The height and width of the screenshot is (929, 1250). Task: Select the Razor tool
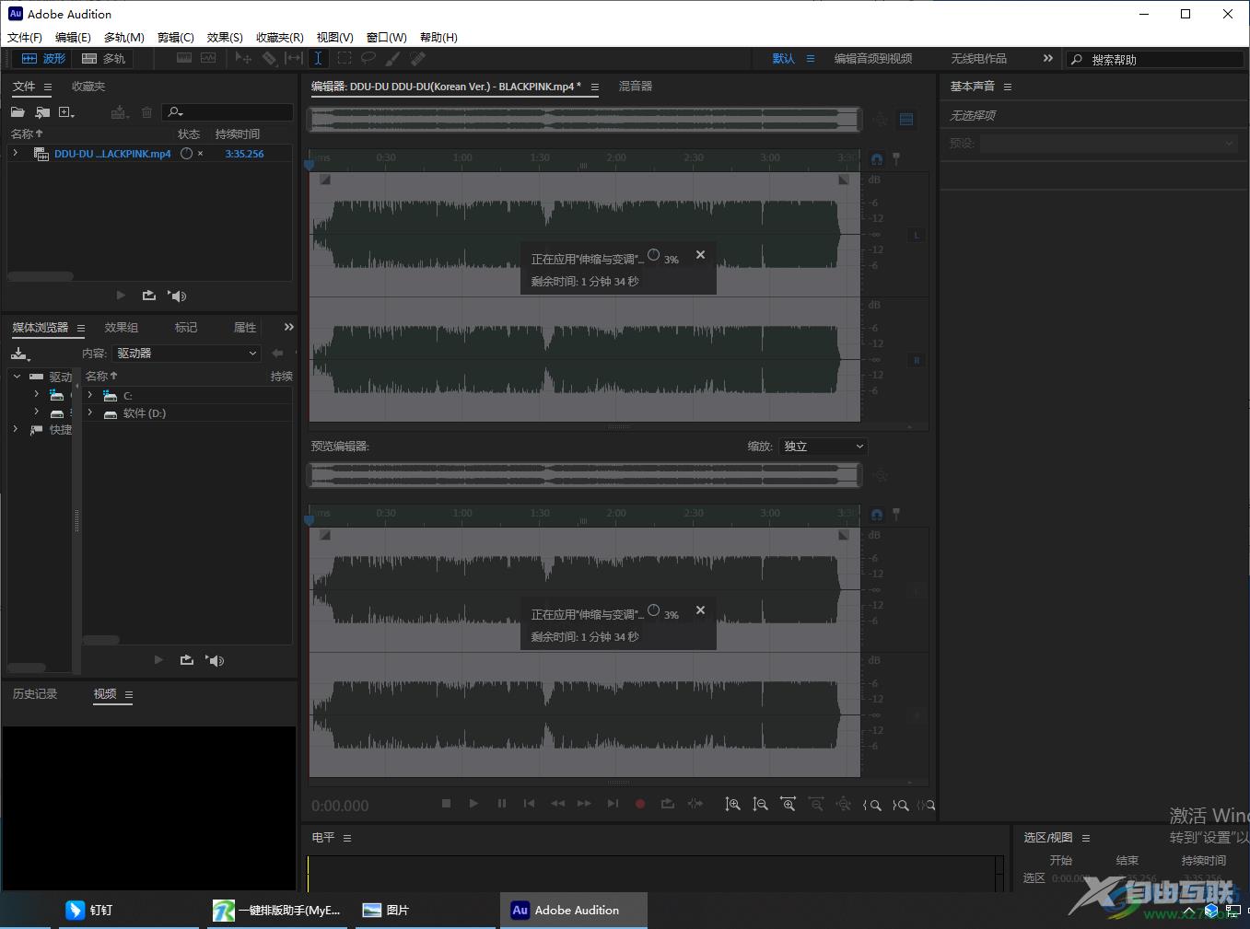[x=269, y=58]
